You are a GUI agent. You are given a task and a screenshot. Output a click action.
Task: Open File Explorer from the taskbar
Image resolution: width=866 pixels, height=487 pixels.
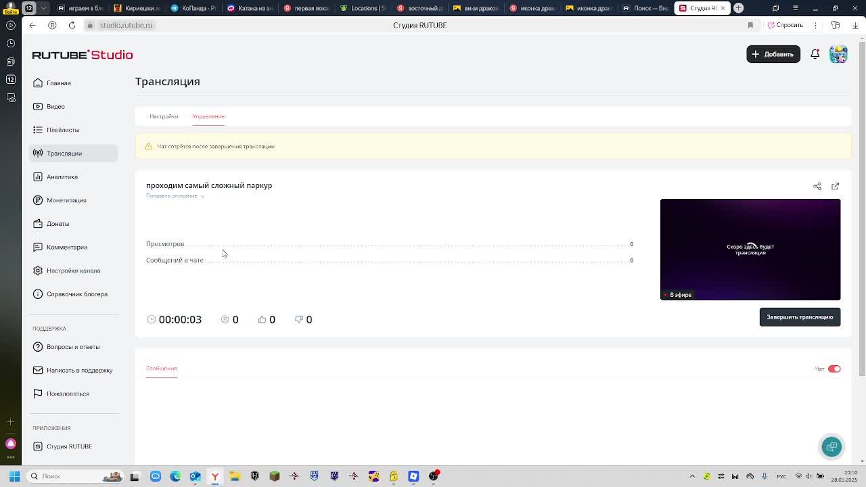tap(235, 476)
